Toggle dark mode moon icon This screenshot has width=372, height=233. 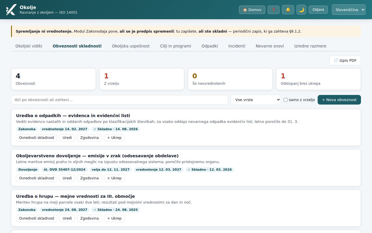[x=301, y=10]
